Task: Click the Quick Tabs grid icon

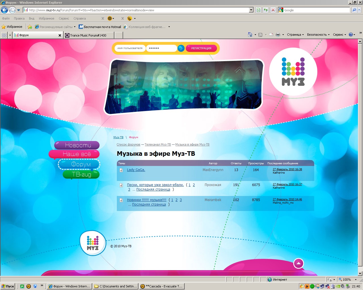Action: [4, 35]
